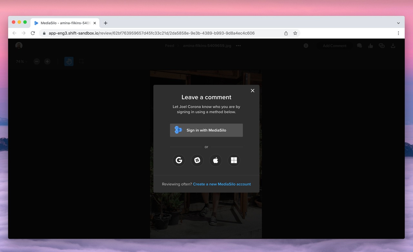
Task: Click the Add Comment button
Action: pos(335,46)
